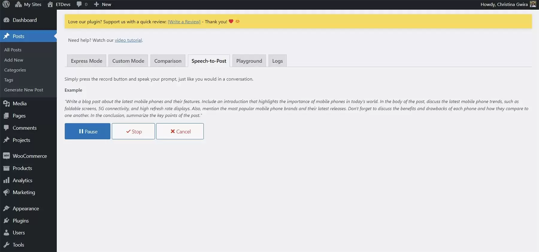
Task: Open the My Sites network icon
Action: tap(18, 4)
